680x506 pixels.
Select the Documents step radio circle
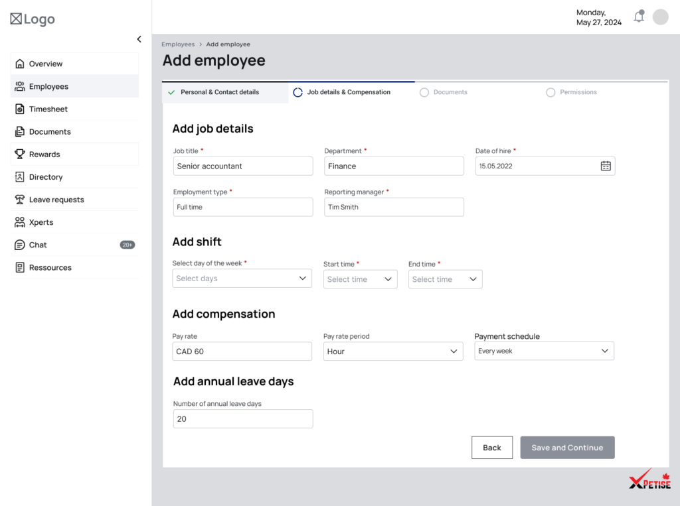point(424,93)
